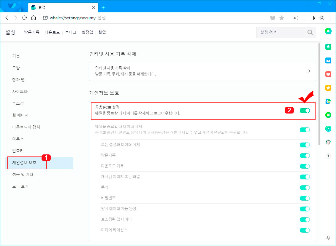Open the mail app from the sidebar
Screen dimensions: 336x246
coord(328,60)
